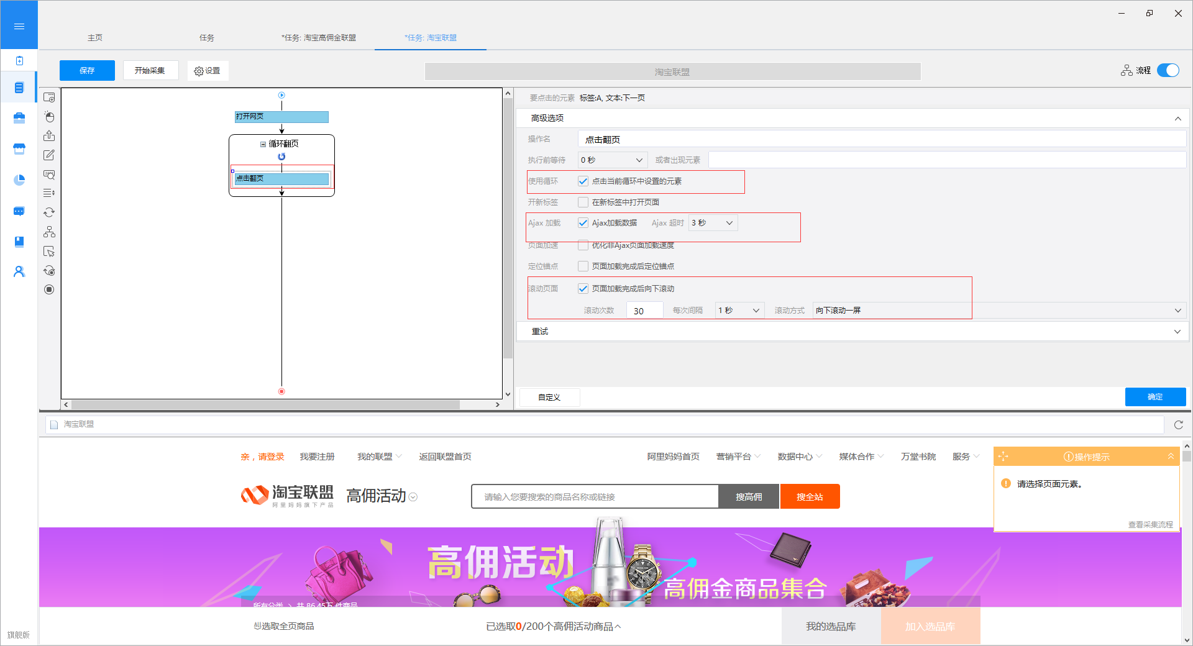1193x646 pixels.
Task: Click the 滚动次数 input field
Action: point(644,311)
